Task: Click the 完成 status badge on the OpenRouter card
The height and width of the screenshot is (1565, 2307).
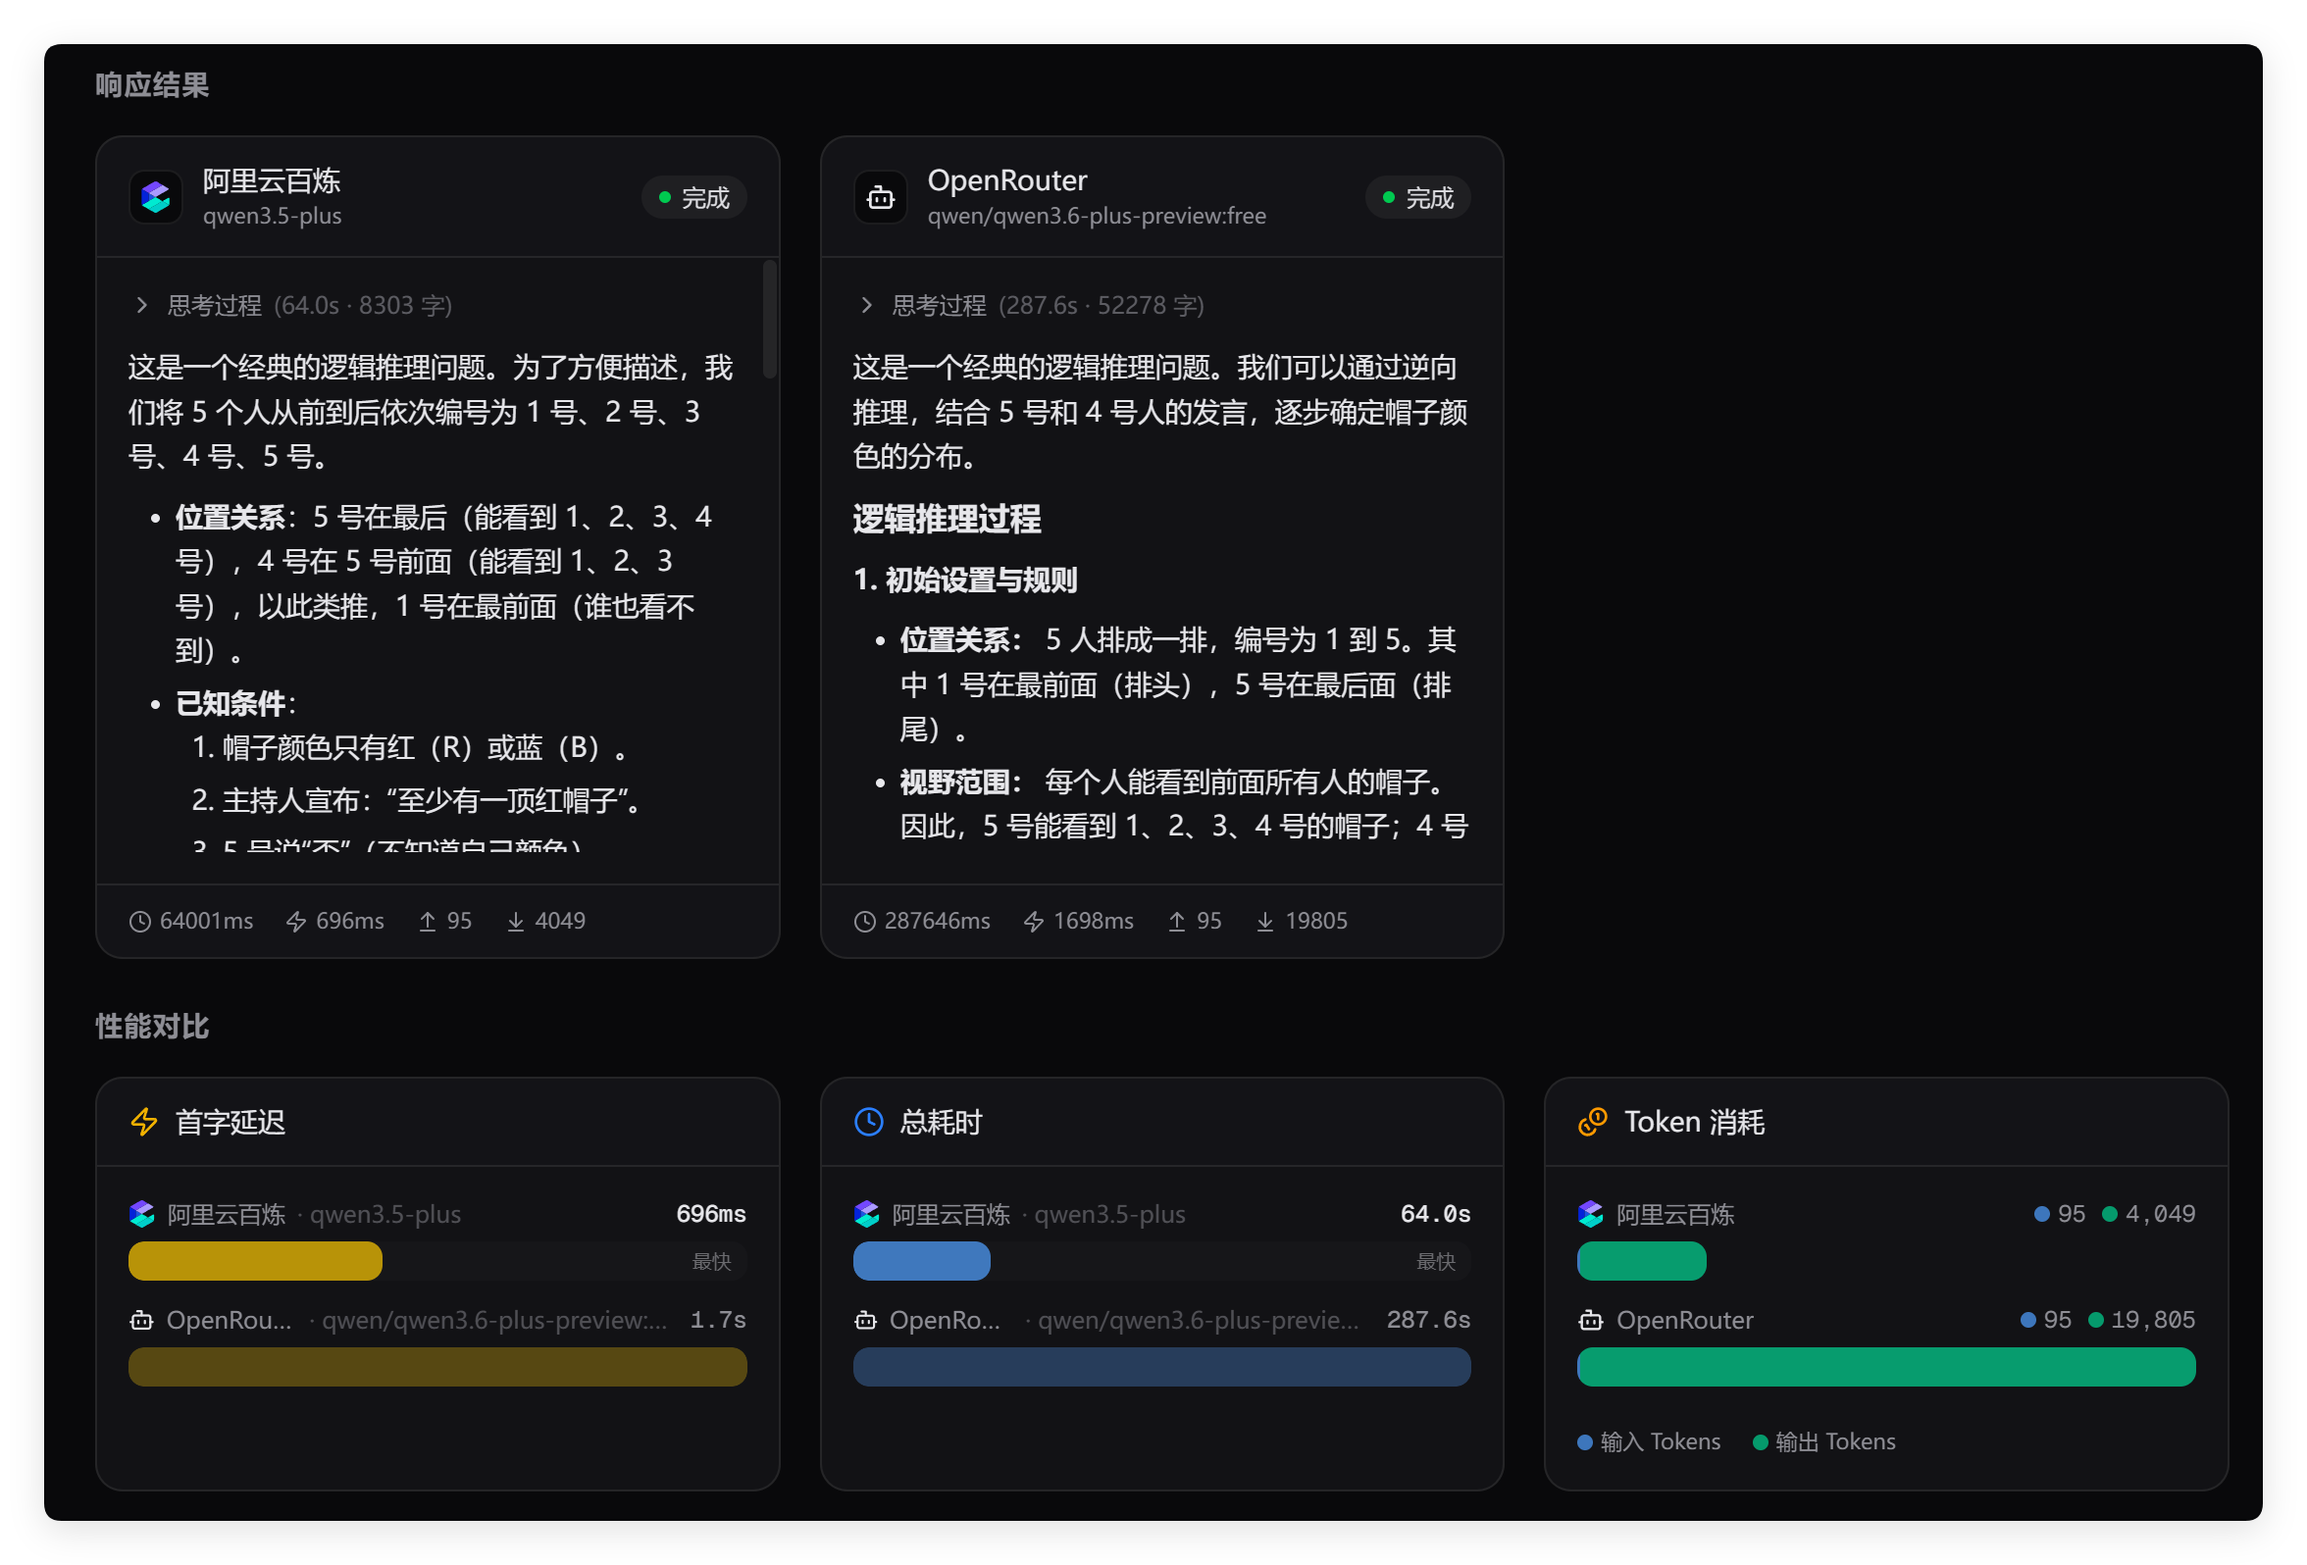Action: (1417, 197)
